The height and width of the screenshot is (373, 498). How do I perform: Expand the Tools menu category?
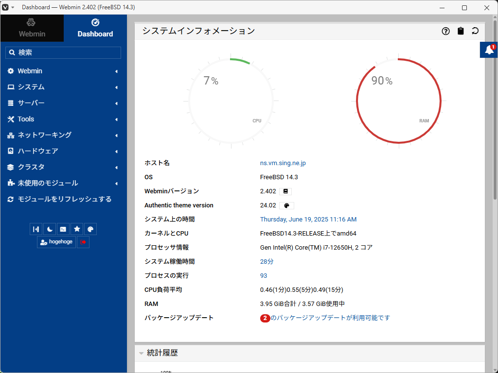pos(63,119)
